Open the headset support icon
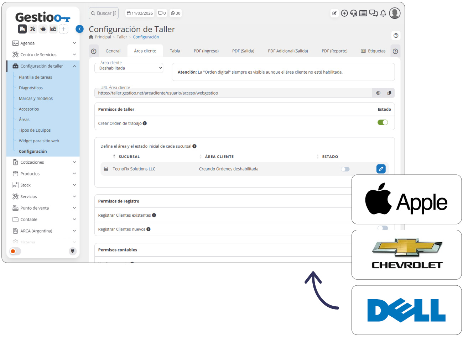Screen dimensions: 463x338 tap(354, 13)
